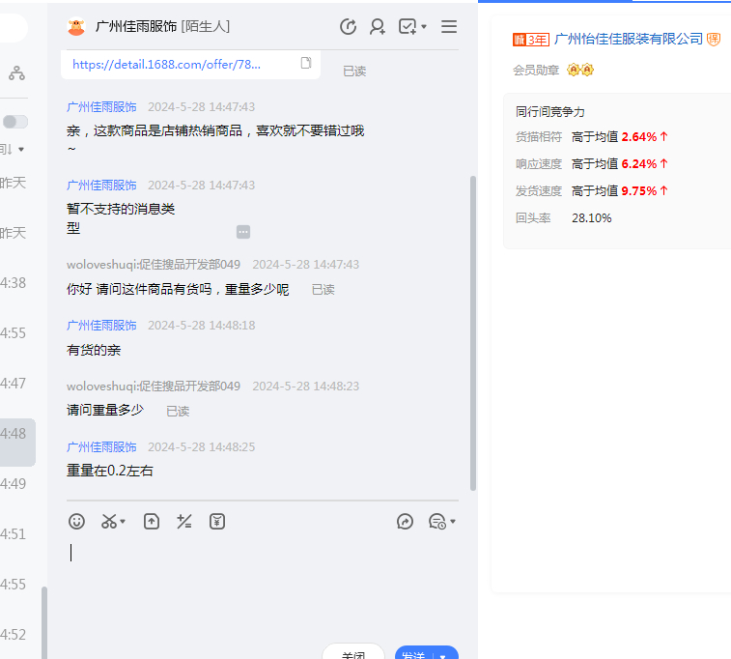Click the 关闭 close button
Screen dimensions: 731x659
[353, 653]
